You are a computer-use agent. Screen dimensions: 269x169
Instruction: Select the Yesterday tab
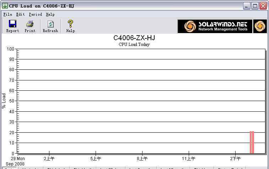(x=30, y=168)
